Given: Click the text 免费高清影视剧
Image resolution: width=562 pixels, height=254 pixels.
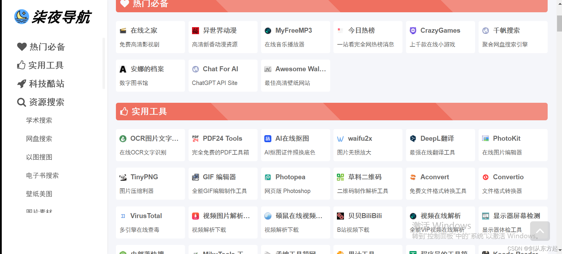Looking at the screenshot, I should point(139,44).
